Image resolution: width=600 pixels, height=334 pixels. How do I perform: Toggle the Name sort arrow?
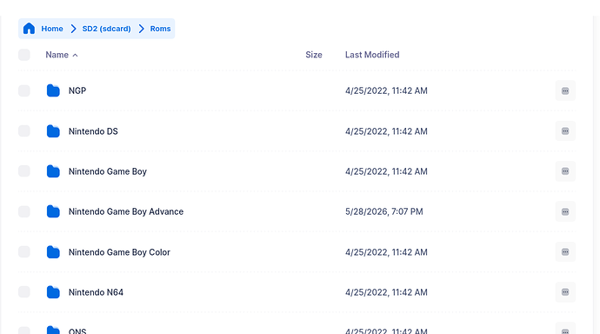coord(76,55)
